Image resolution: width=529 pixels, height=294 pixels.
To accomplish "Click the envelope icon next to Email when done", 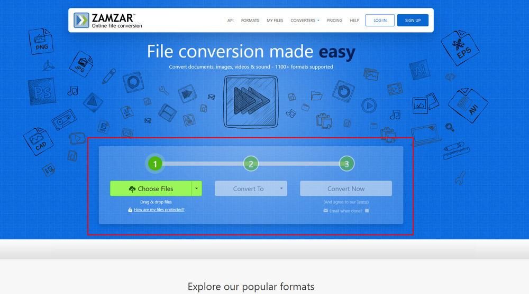I will click(x=325, y=211).
